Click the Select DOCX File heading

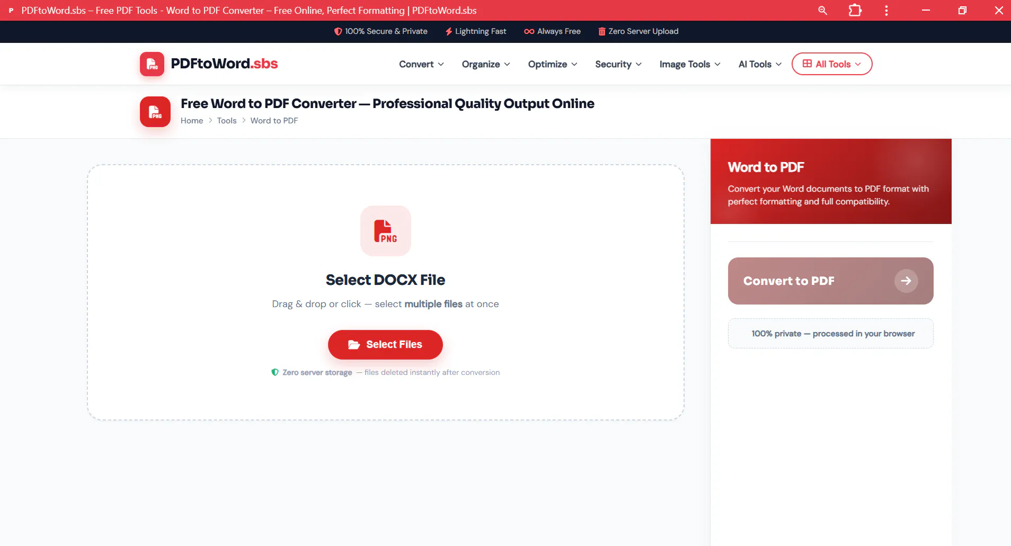(385, 280)
